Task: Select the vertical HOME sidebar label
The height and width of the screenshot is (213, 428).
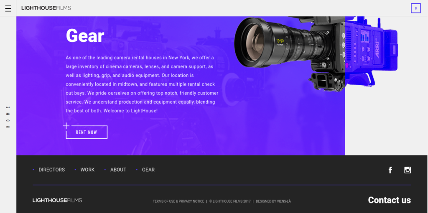Action: [x=8, y=117]
